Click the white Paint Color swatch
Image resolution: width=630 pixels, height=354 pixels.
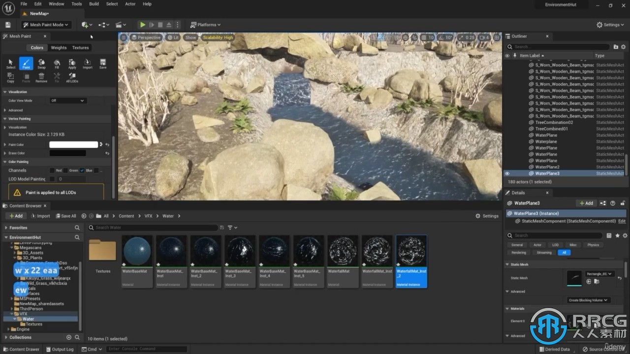[x=74, y=145]
